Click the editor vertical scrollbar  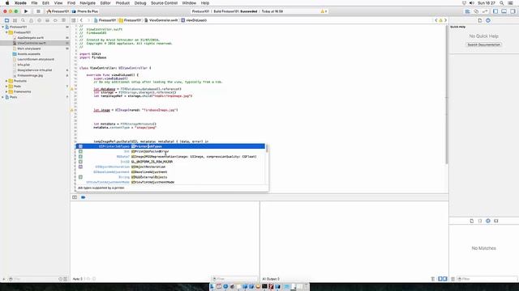(447, 95)
